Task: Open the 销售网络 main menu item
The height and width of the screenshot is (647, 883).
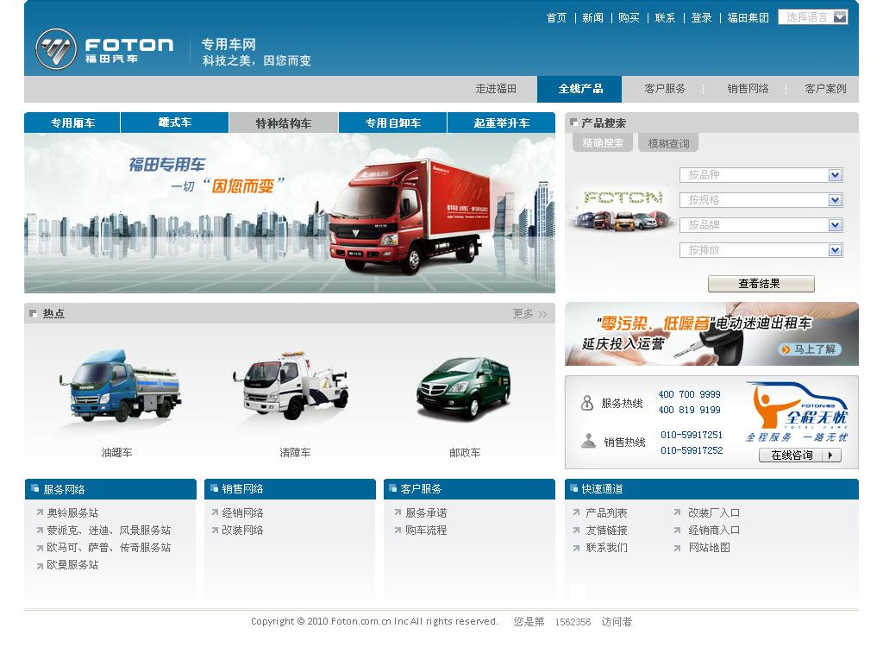Action: click(x=748, y=89)
